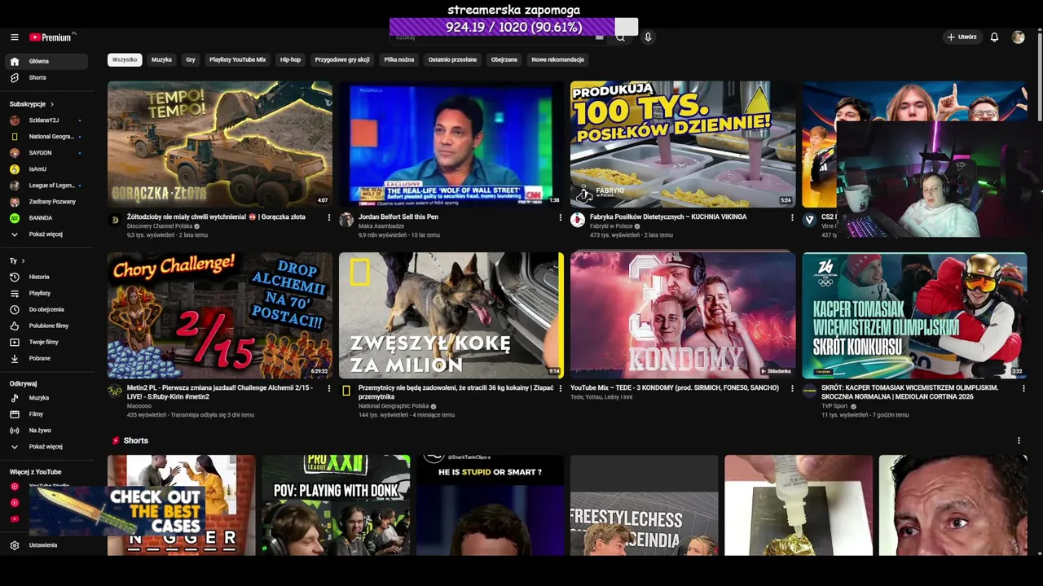Image resolution: width=1043 pixels, height=586 pixels.
Task: Play the Kacper Tomasiak wicemistrzem thumbnail
Action: click(x=914, y=315)
